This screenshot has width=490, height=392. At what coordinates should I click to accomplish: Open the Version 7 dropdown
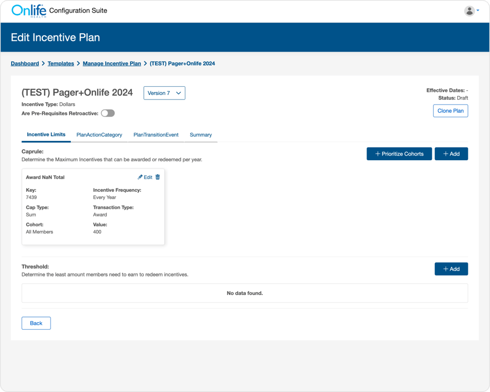[x=164, y=93]
